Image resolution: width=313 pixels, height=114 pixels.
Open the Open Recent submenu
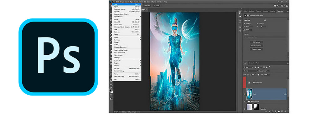coord(127,17)
